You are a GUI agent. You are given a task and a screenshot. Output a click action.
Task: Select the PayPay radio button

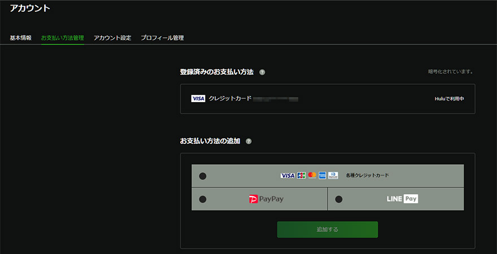[x=203, y=199]
